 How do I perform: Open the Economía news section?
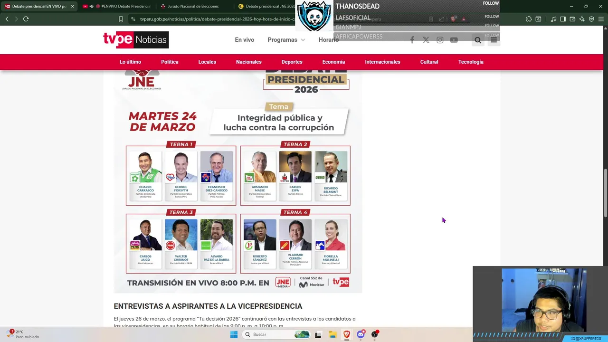(x=333, y=62)
